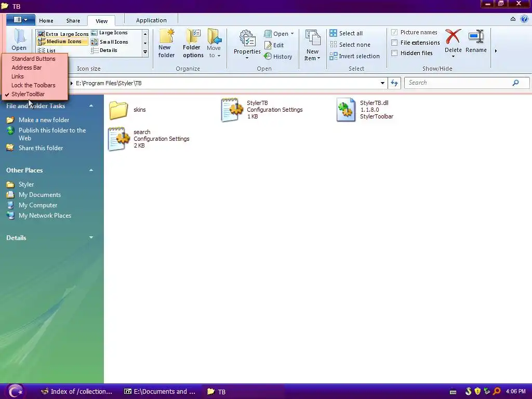Click Make a new folder link

(44, 120)
